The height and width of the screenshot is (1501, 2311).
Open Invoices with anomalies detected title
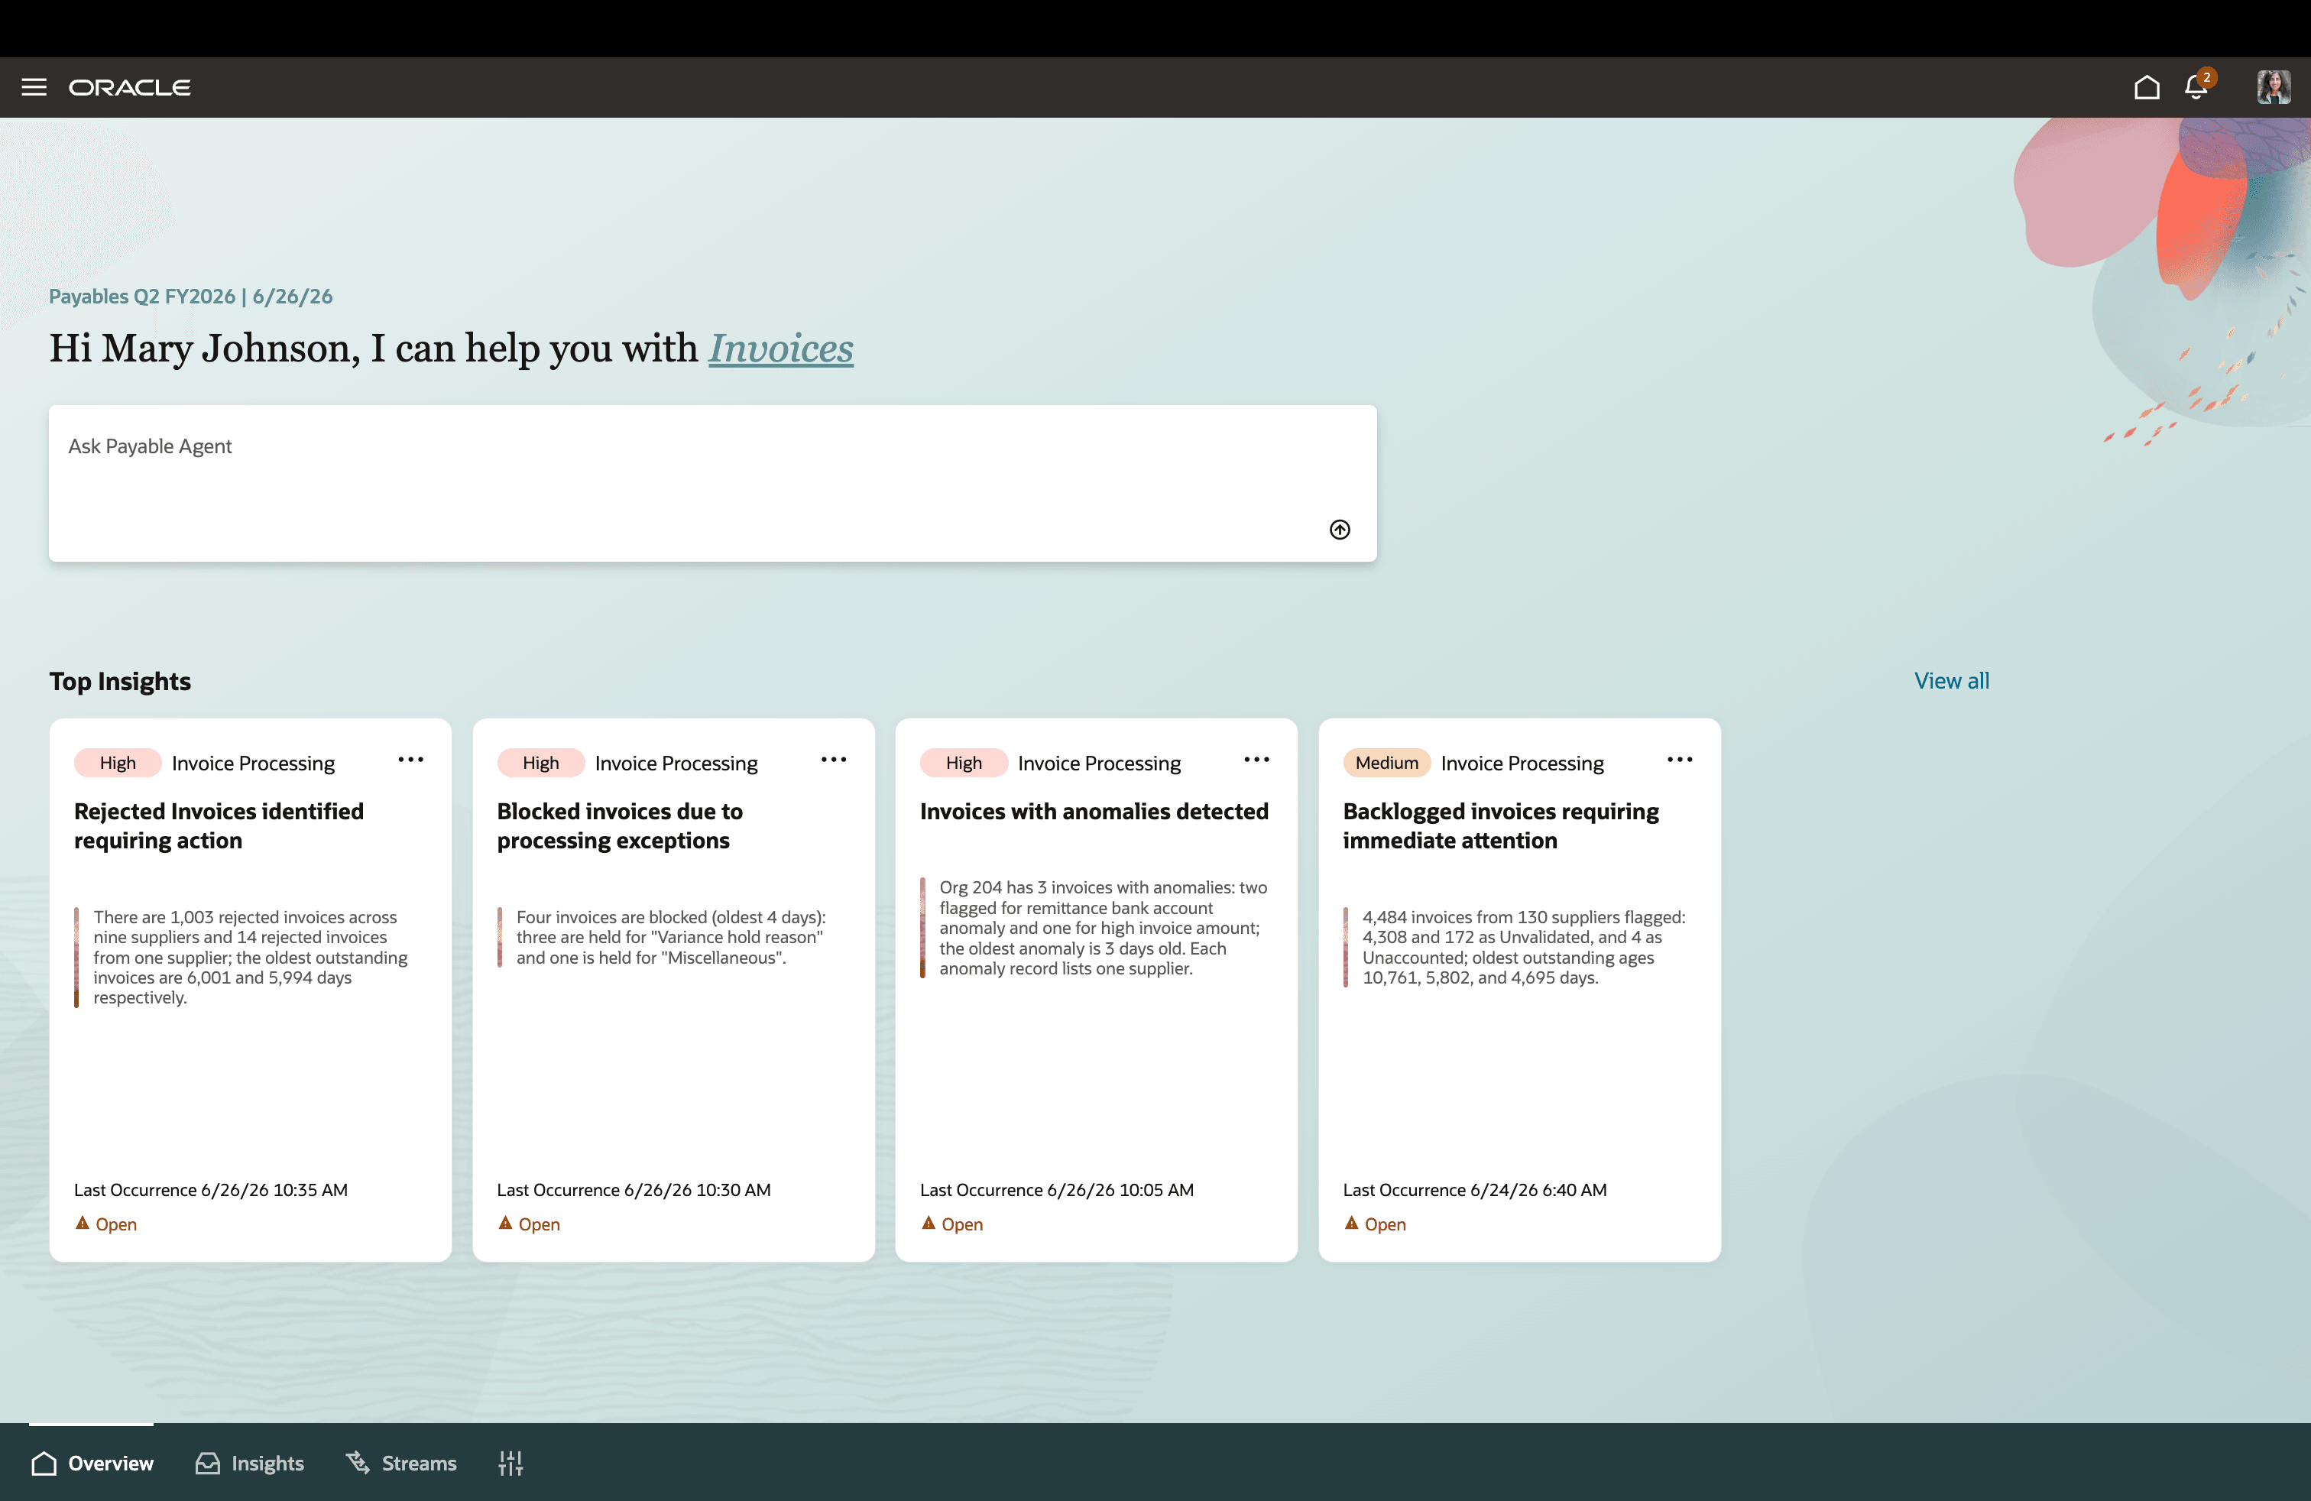1094,811
